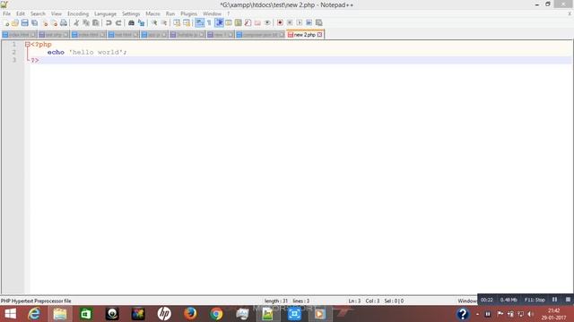The height and width of the screenshot is (322, 574).
Task: Click the Open file toolbar icon
Action: (15, 22)
